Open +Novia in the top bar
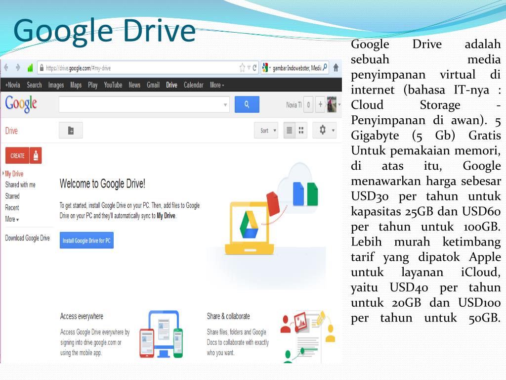 click(x=12, y=85)
